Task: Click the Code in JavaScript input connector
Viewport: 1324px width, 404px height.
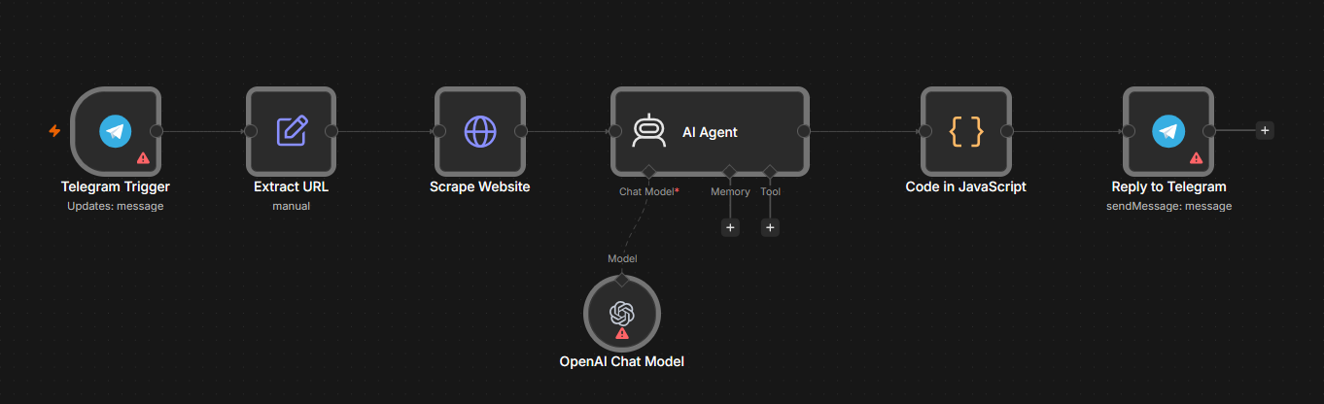Action: [x=924, y=131]
